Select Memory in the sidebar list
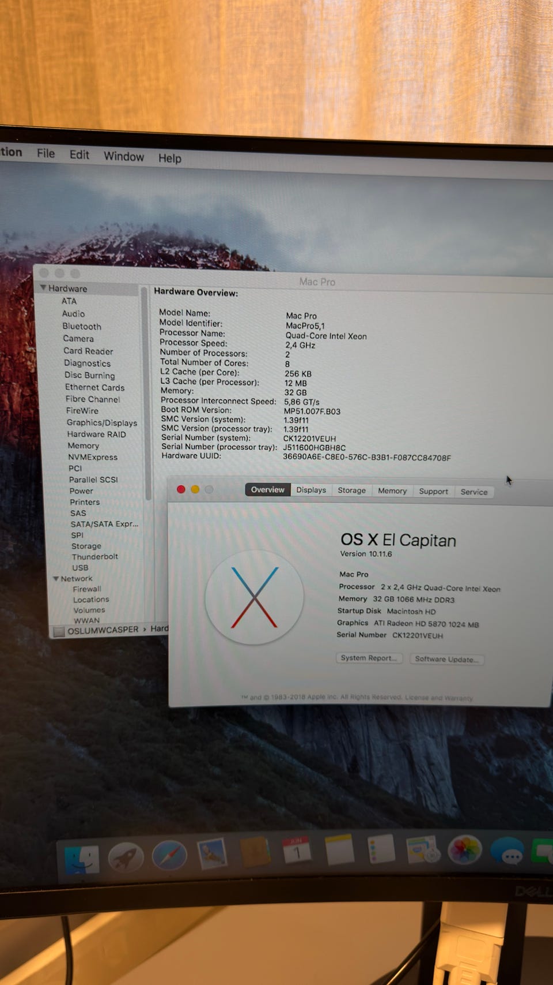This screenshot has width=553, height=985. tap(83, 445)
